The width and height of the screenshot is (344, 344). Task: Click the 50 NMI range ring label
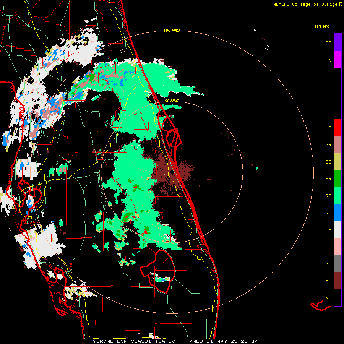point(172,101)
